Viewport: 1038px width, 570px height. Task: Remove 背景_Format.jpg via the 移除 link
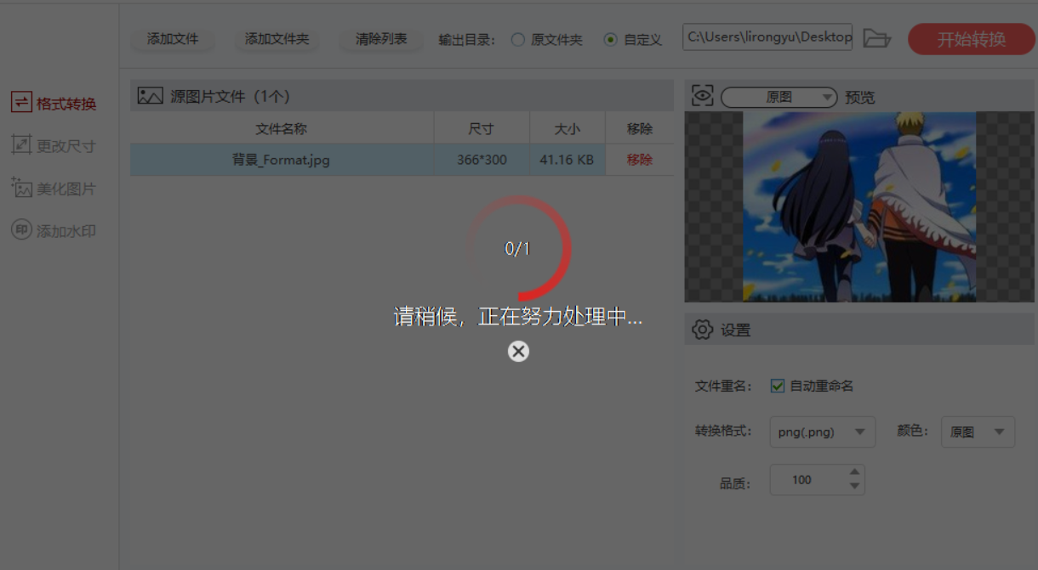pos(639,159)
